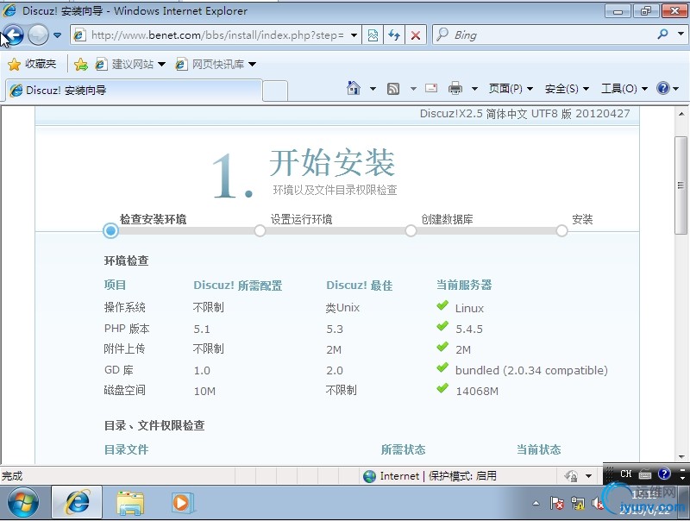The height and width of the screenshot is (521, 690).
Task: Click the Action Center flag tray icon
Action: (556, 503)
